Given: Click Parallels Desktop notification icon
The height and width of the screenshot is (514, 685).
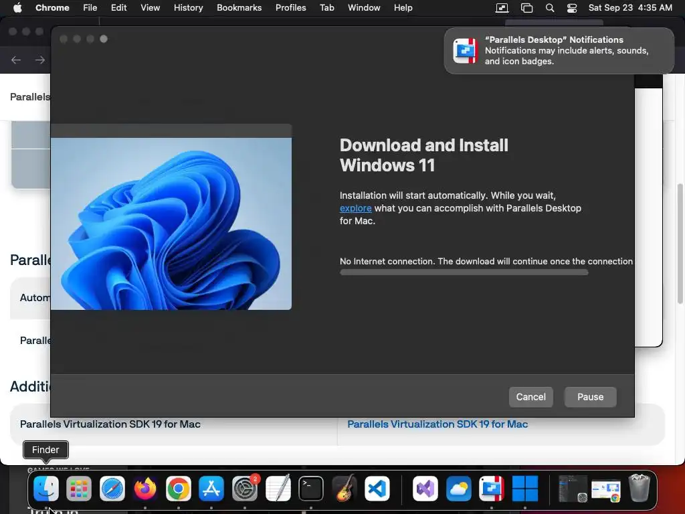Looking at the screenshot, I should point(465,51).
